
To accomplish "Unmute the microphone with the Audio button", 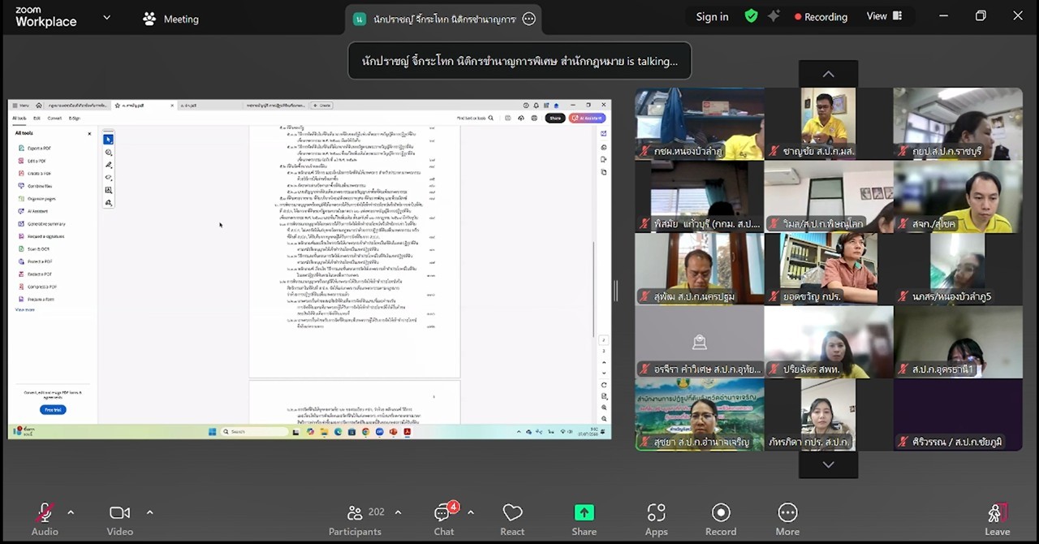I will 45,520.
